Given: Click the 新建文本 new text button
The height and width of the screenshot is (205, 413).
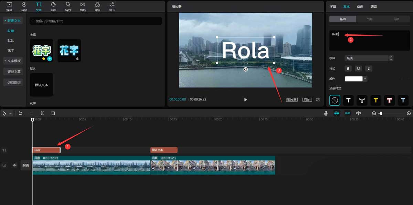Looking at the screenshot, I should click(x=13, y=20).
